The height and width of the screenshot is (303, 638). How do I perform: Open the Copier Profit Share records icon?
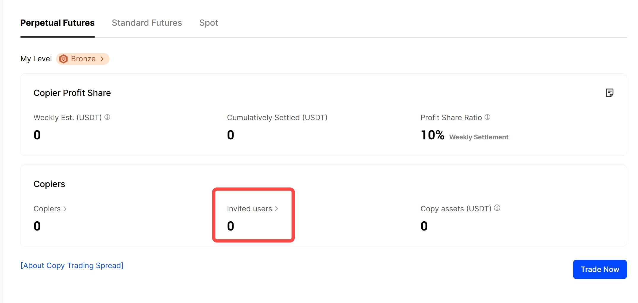click(x=610, y=93)
